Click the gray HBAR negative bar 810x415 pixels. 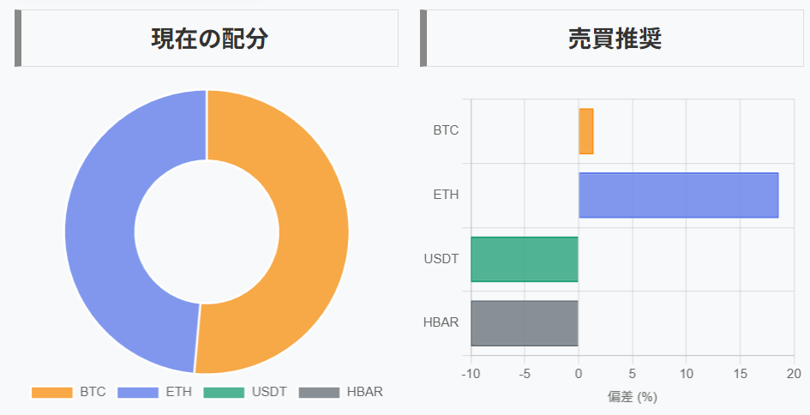525,322
